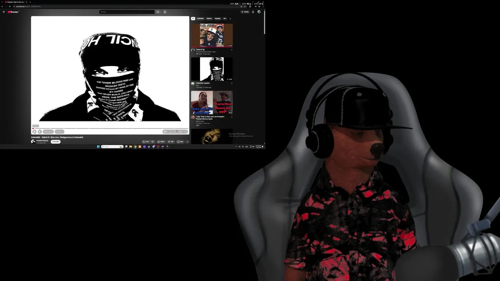Seek on the video progress bar
This screenshot has height=281, width=500.
110,128
